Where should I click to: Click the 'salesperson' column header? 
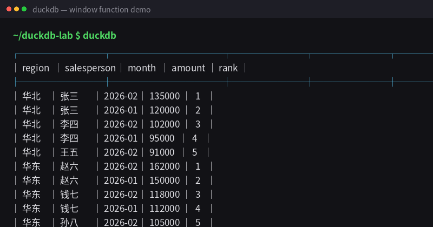90,68
